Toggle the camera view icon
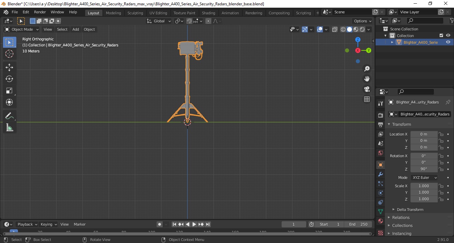This screenshot has width=454, height=243. tap(367, 89)
